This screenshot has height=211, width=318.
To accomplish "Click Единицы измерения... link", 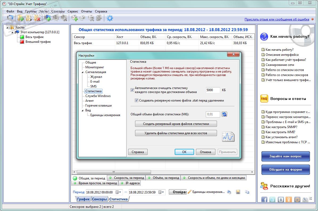I will (x=206, y=192).
